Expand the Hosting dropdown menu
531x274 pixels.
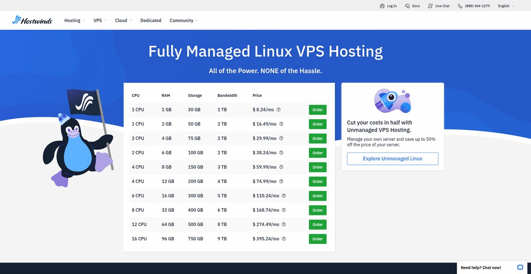click(x=75, y=20)
